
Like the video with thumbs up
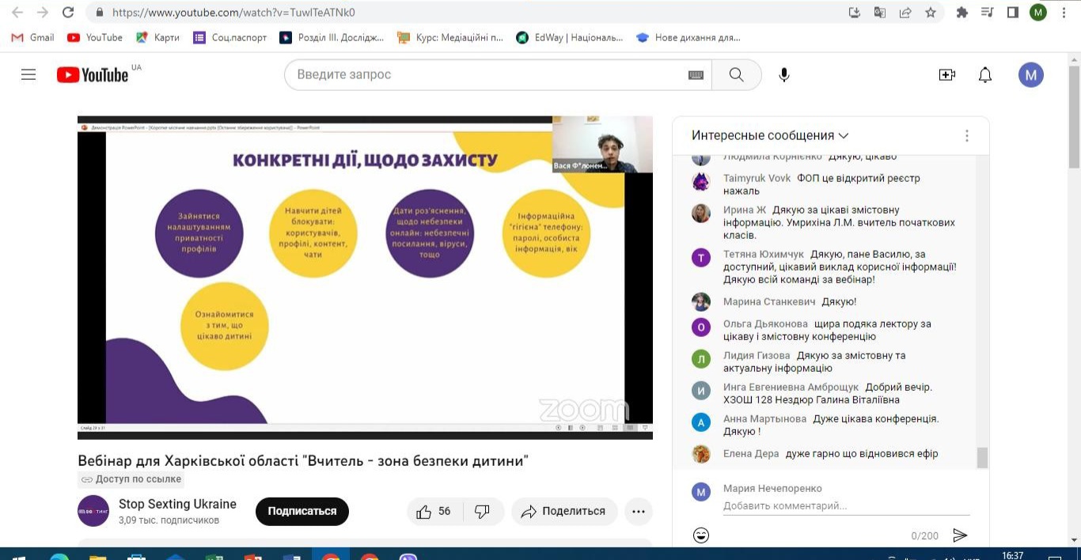tap(425, 512)
